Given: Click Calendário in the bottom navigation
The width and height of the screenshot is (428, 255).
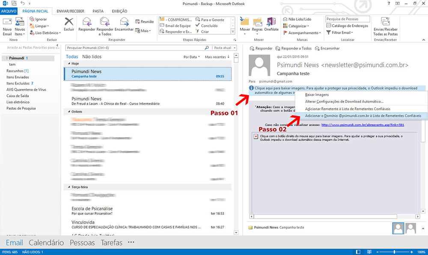Looking at the screenshot, I should pyautogui.click(x=46, y=243).
